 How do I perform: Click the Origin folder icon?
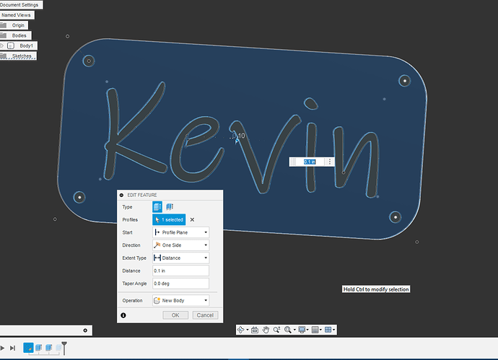pos(3,25)
